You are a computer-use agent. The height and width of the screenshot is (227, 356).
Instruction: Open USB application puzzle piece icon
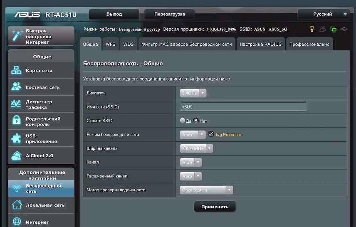tap(17, 138)
